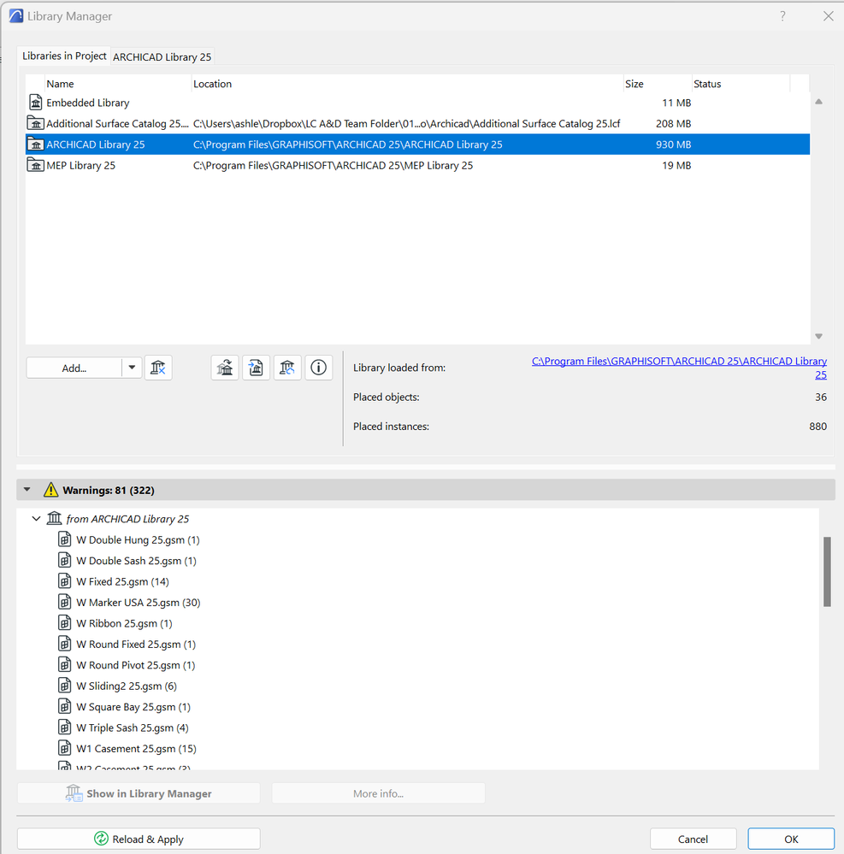The image size is (844, 854).
Task: Click the import-into-library icon left of info
Action: coord(256,368)
